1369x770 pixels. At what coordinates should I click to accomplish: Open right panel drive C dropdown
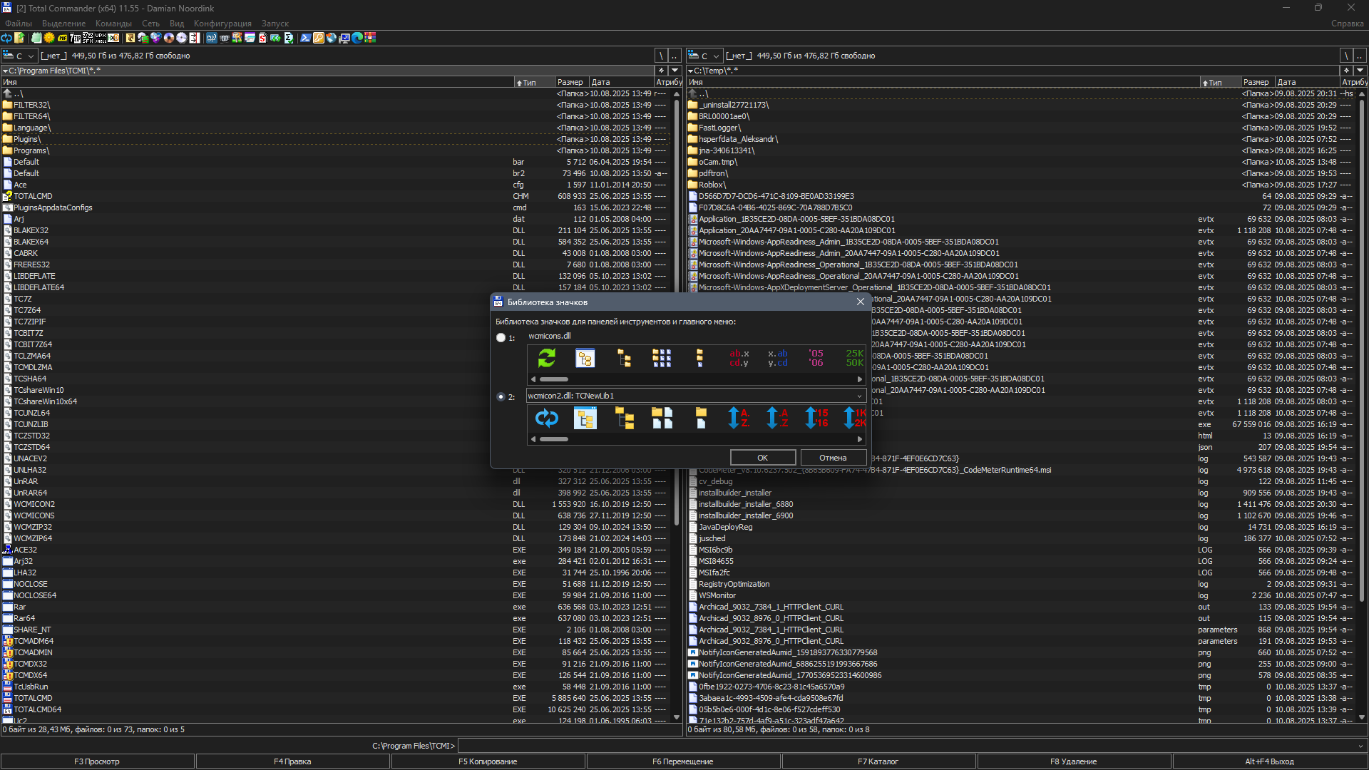704,56
